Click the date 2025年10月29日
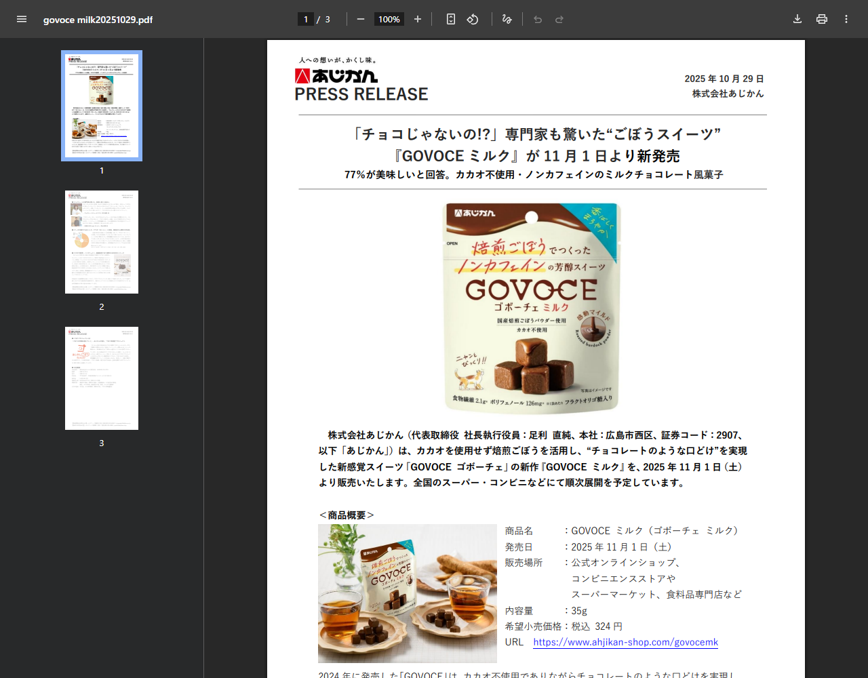Viewport: 868px width, 678px height. 724,79
